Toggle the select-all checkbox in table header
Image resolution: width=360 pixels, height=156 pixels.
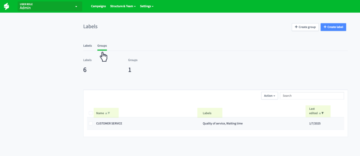click(x=91, y=113)
